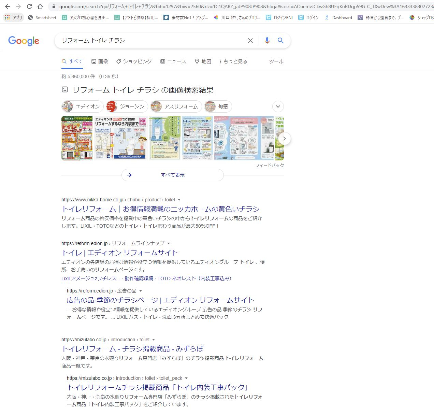Open the Smartsheet bookmark icon
The image size is (434, 416).
30,17
